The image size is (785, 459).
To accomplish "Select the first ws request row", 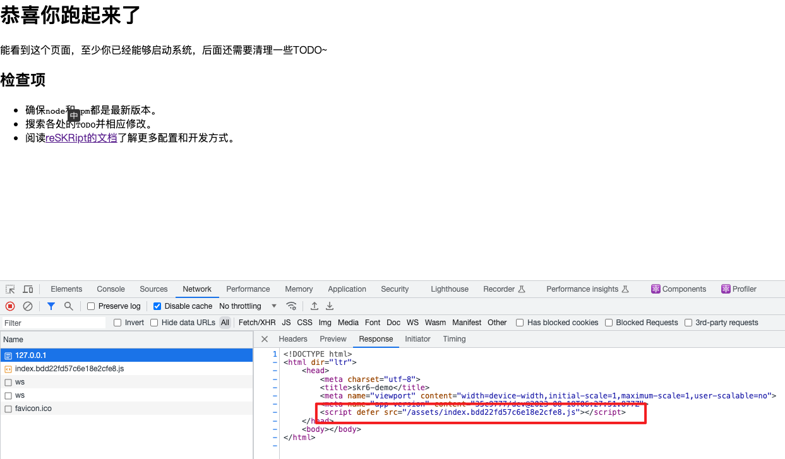I will click(126, 382).
